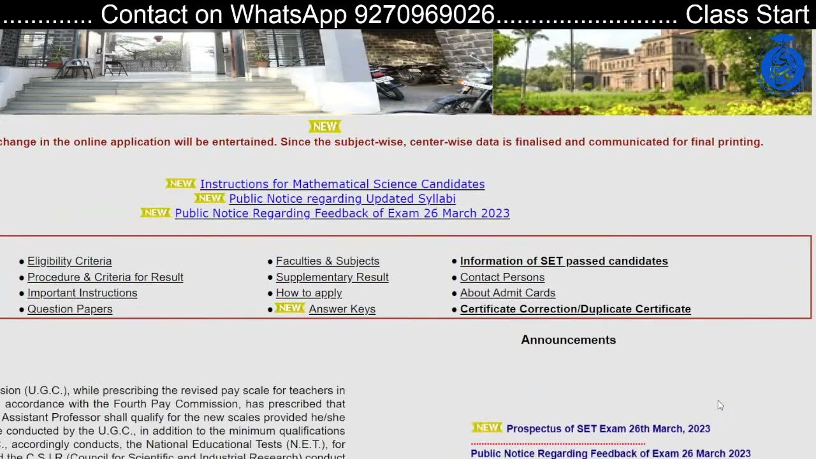
Task: Open the How to apply link
Action: pyautogui.click(x=309, y=293)
